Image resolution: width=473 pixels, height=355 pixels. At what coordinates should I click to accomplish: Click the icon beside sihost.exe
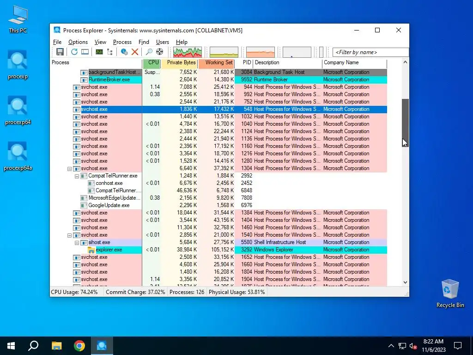[84, 242]
